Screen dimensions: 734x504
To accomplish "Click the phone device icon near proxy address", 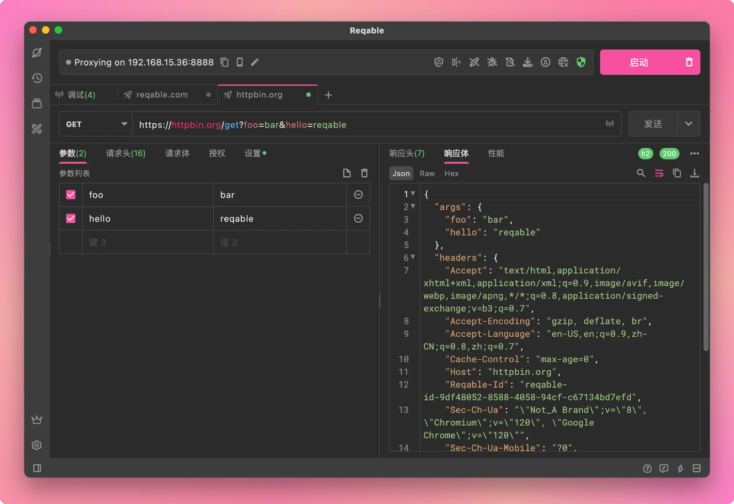I will [x=240, y=62].
